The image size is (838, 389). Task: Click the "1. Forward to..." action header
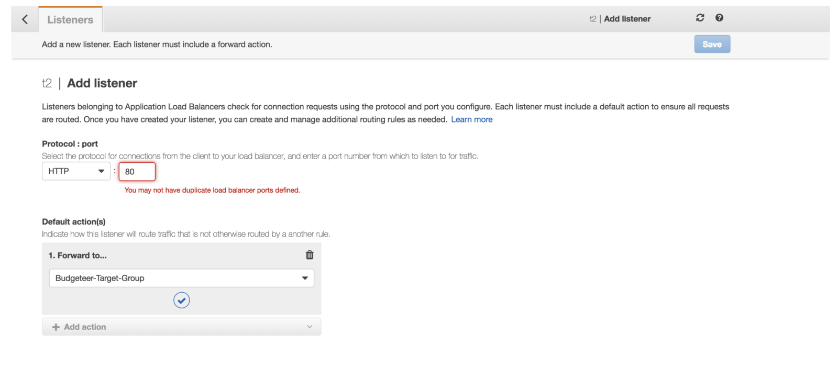[x=78, y=255]
